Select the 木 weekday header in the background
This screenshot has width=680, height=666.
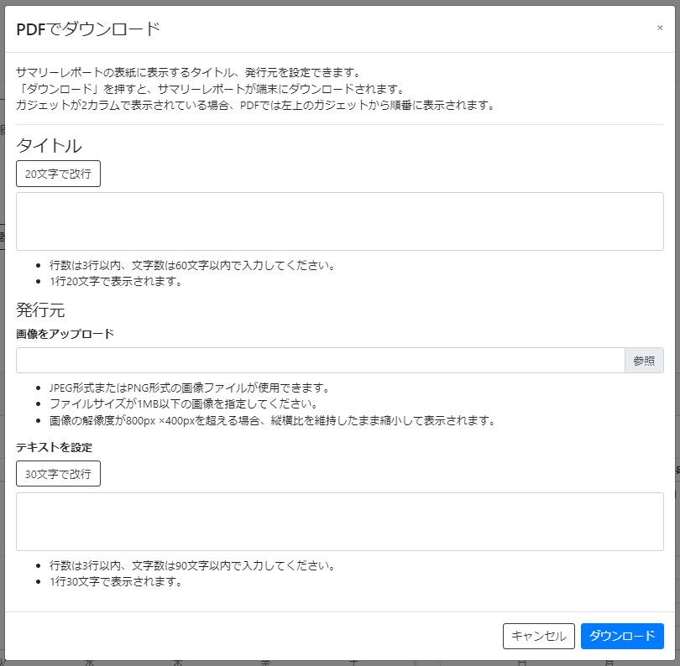click(x=178, y=662)
